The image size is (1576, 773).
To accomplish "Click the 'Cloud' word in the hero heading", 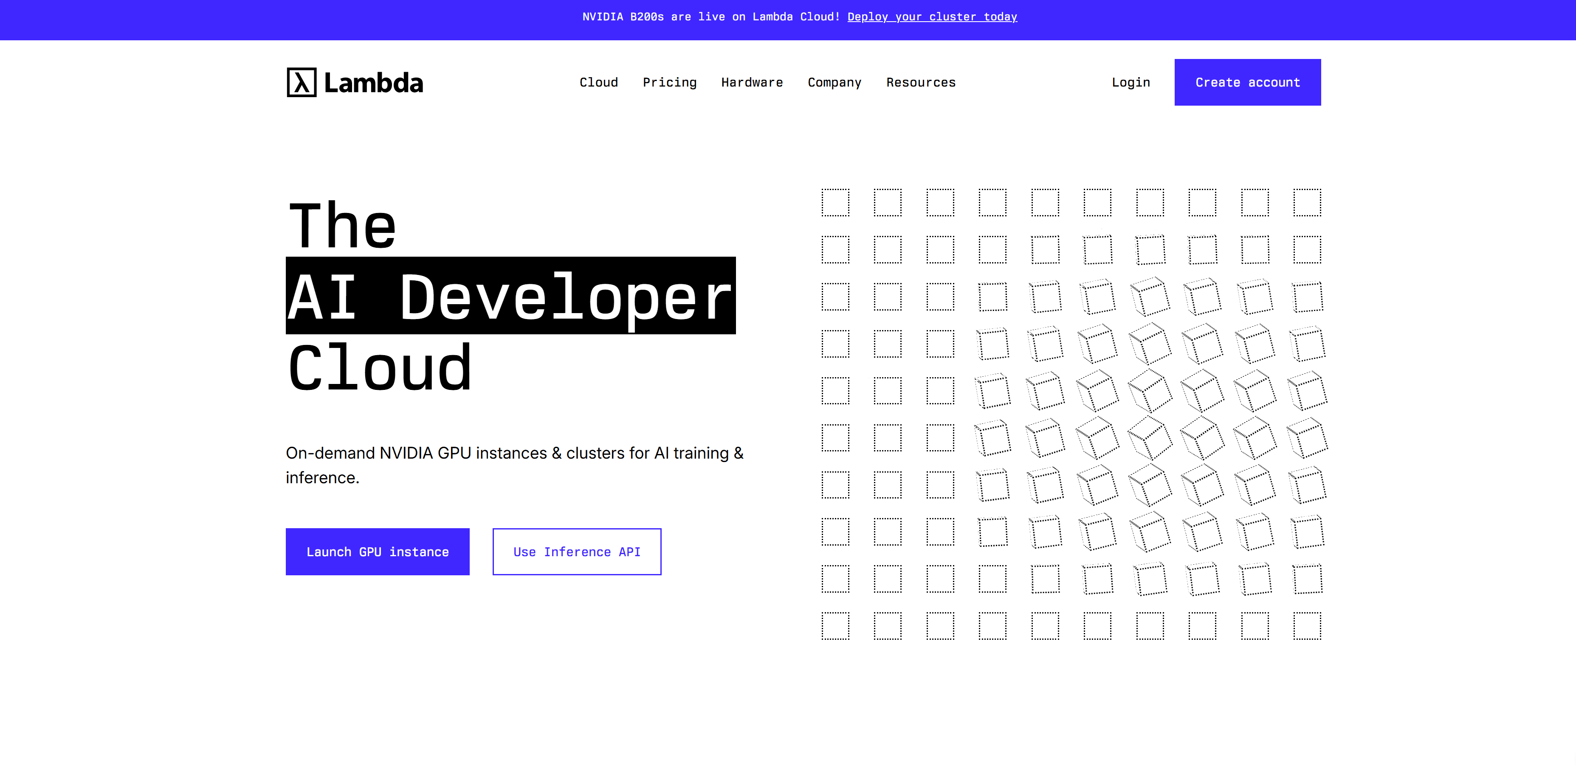I will pos(380,368).
